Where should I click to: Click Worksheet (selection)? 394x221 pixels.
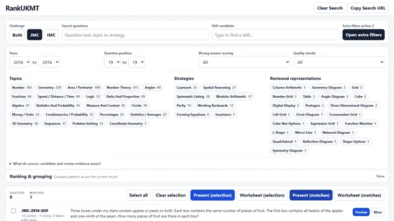262,195
